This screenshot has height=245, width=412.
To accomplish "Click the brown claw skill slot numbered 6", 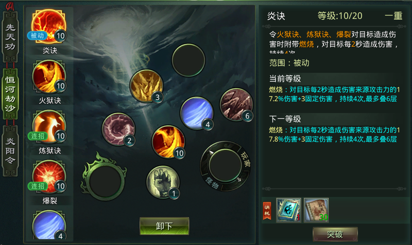I will point(236,105).
